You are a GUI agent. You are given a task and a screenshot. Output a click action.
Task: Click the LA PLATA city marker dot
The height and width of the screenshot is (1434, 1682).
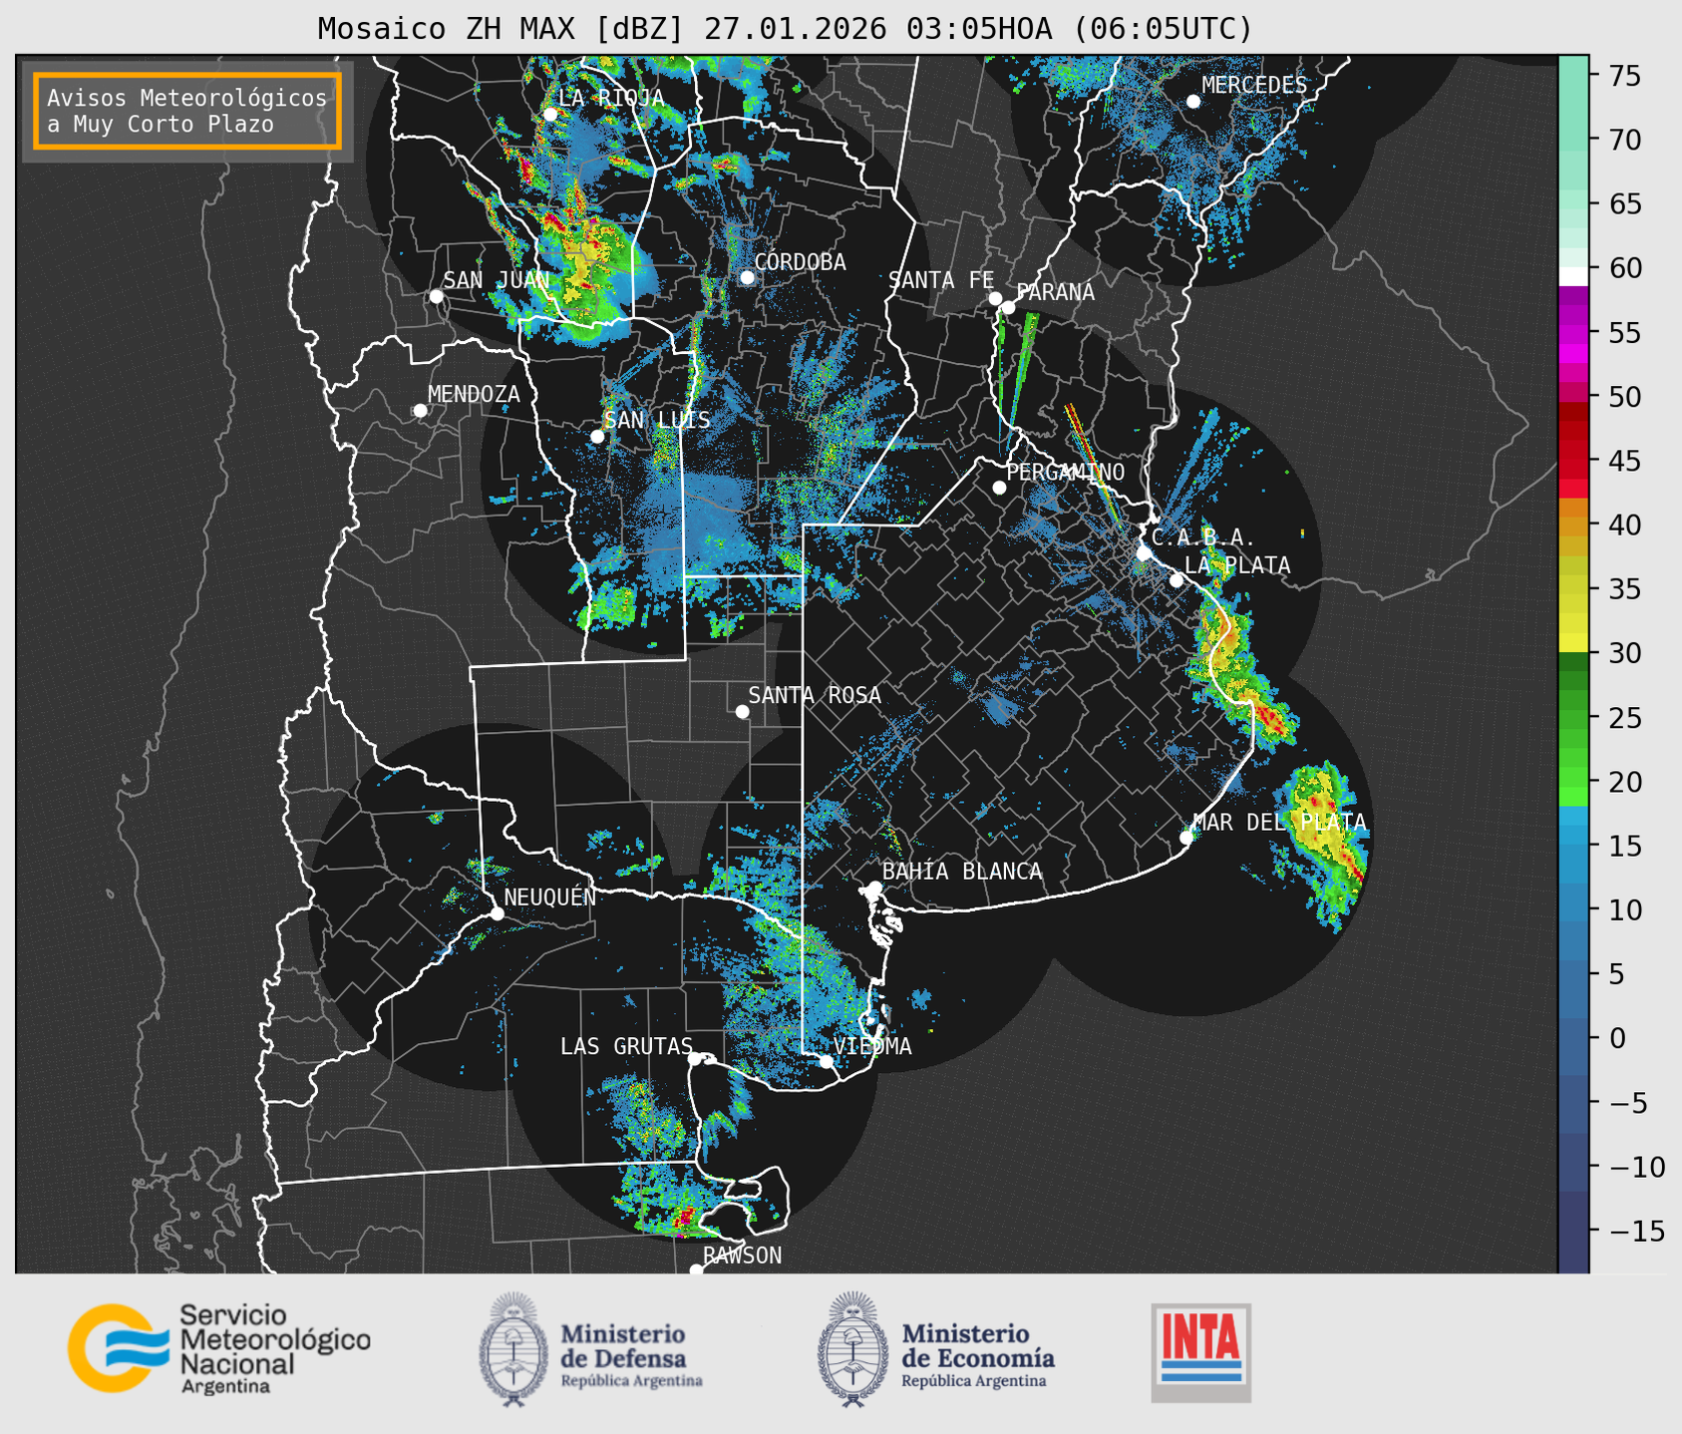click(x=1177, y=580)
